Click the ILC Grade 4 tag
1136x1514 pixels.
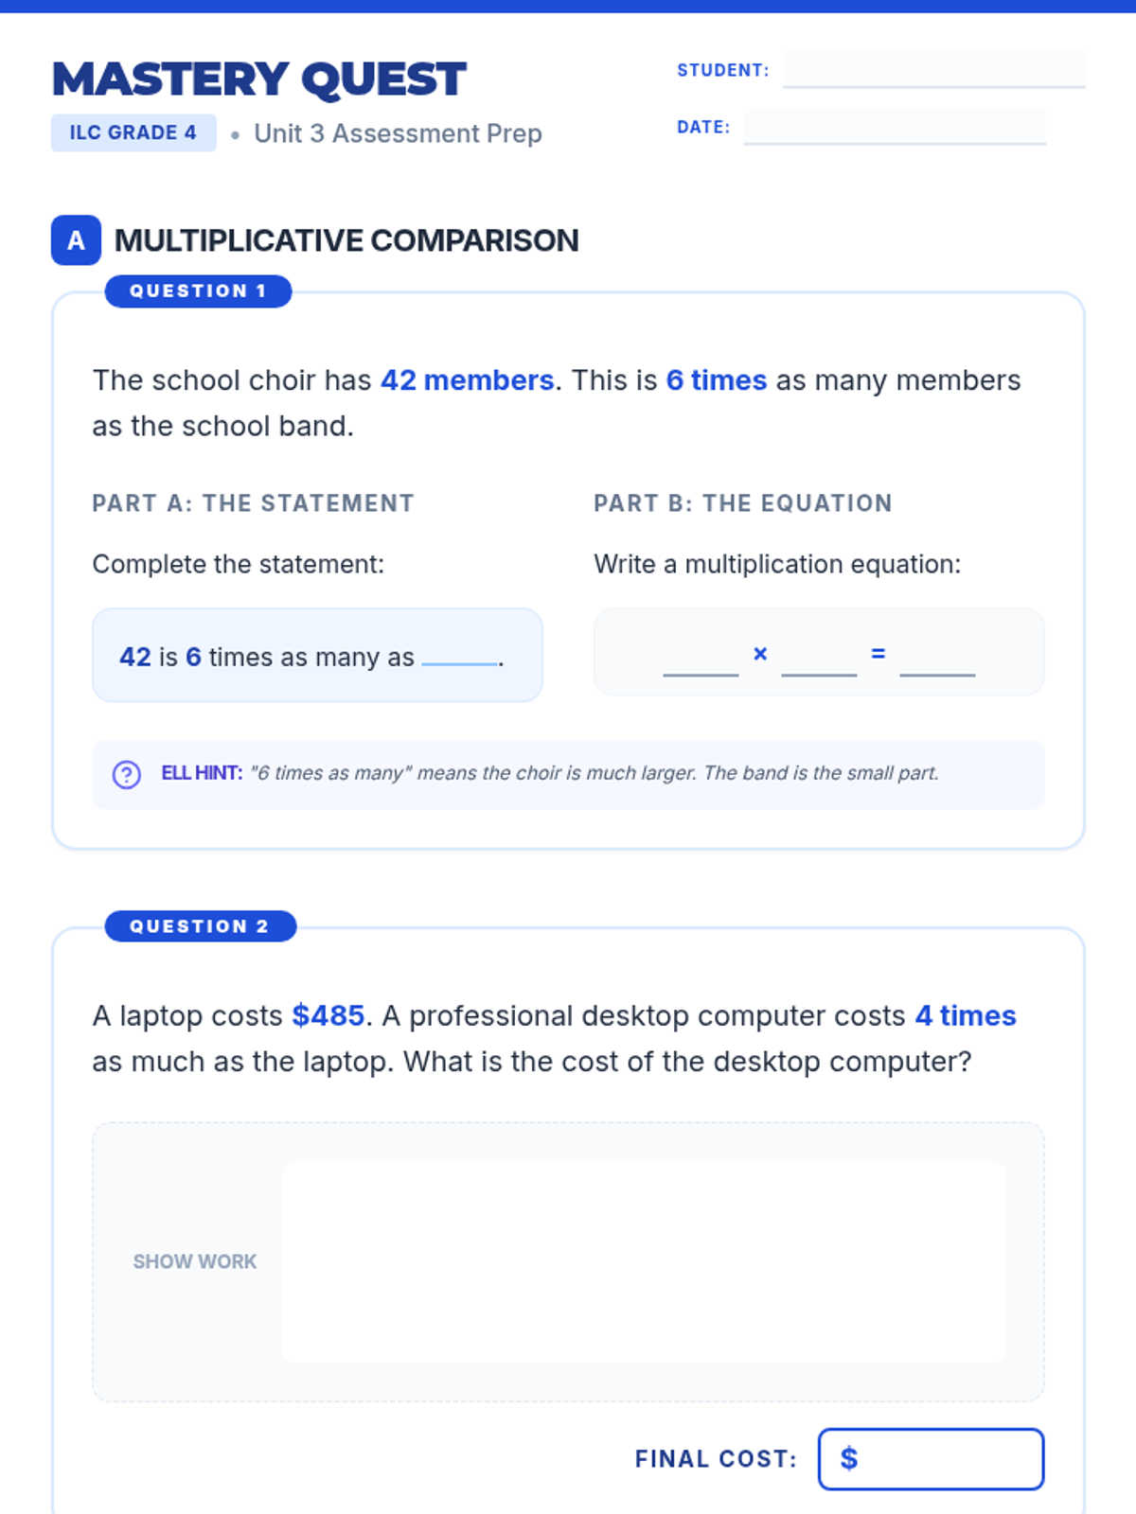point(133,133)
